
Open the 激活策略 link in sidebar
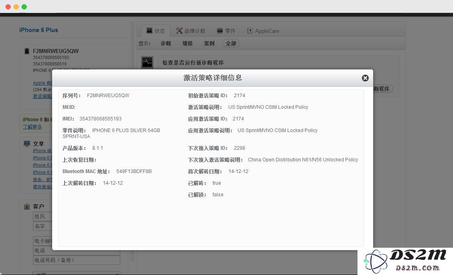(42, 96)
